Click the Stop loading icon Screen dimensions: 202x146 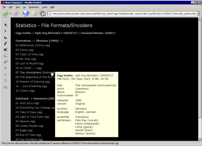pos(35,14)
